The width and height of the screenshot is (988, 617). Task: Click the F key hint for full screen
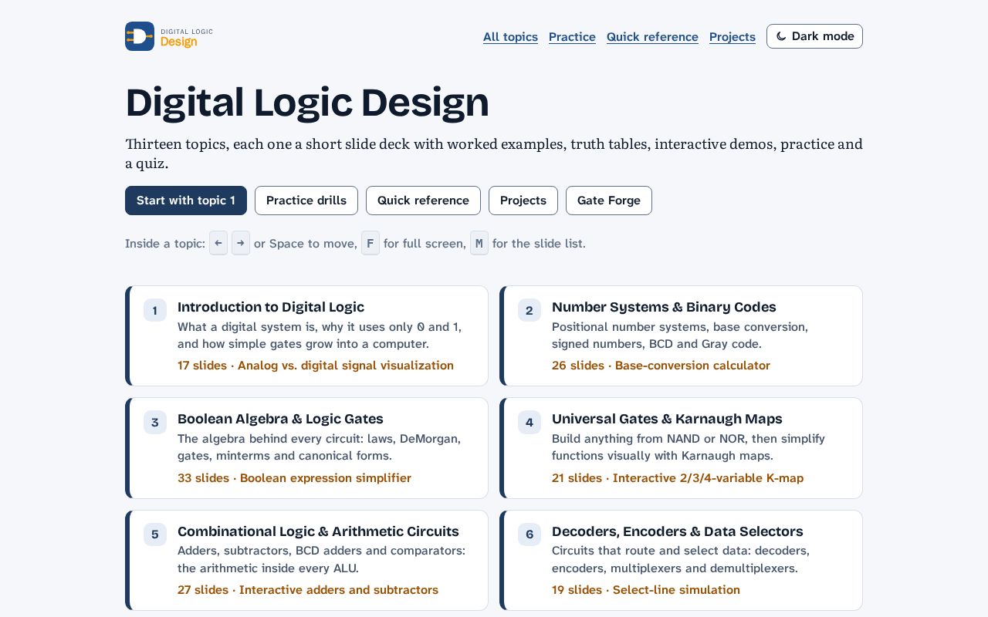tap(370, 243)
